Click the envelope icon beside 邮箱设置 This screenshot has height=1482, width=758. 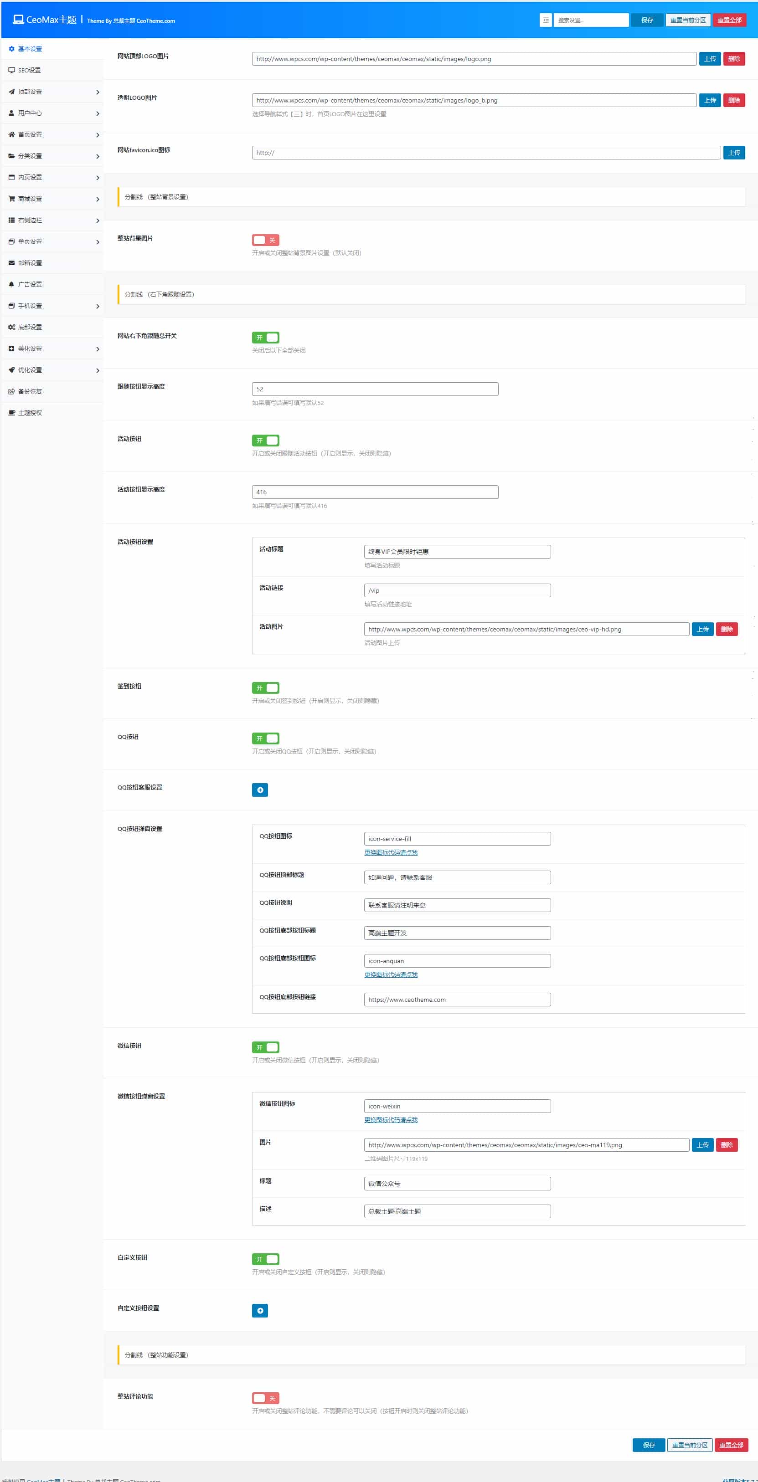coord(11,263)
